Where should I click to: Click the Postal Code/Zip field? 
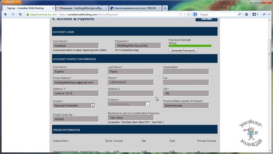(x=76, y=119)
